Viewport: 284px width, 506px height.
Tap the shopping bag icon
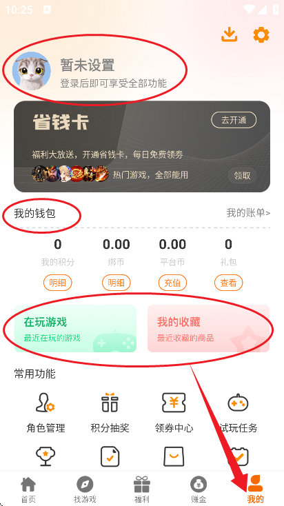(x=174, y=456)
